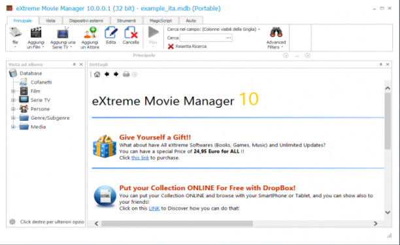The image size is (400, 245).
Task: Click the gift box icon
Action: pos(105,146)
